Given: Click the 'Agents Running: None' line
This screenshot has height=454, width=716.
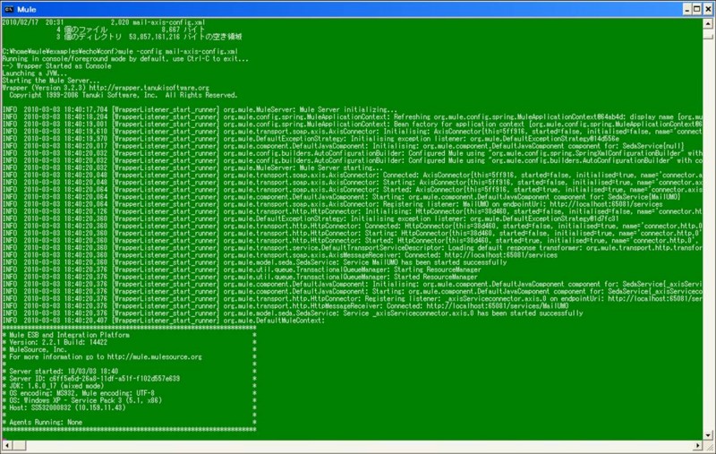Looking at the screenshot, I should click(x=46, y=422).
